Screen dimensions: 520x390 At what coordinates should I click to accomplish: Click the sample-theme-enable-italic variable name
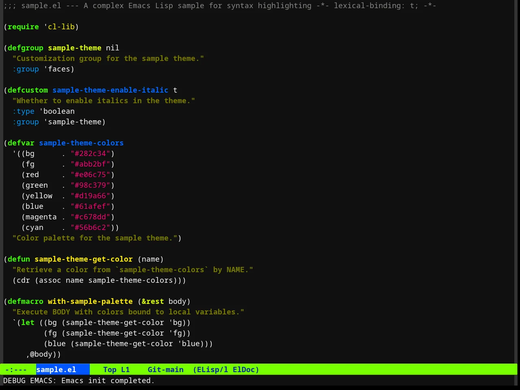point(110,90)
